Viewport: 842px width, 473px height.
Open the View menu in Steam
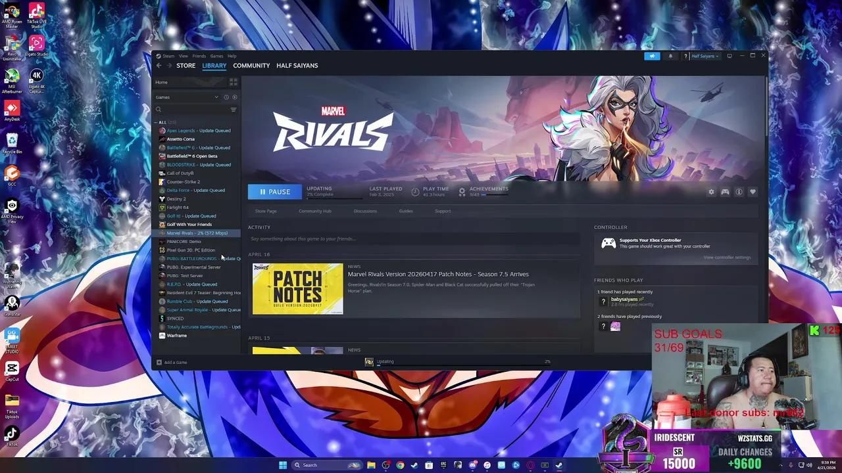click(184, 56)
